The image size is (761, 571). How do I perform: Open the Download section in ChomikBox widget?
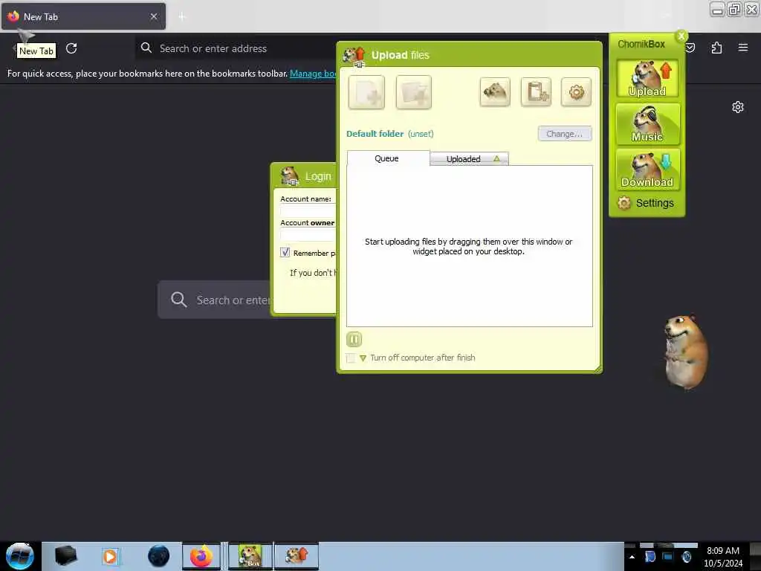[x=647, y=169]
